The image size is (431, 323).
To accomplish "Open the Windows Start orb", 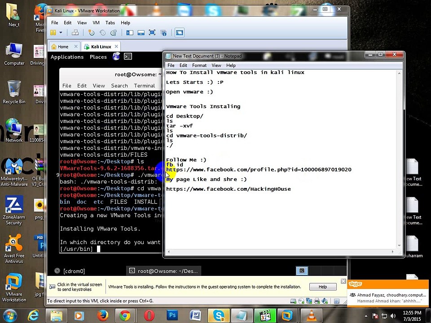I will point(10,315).
